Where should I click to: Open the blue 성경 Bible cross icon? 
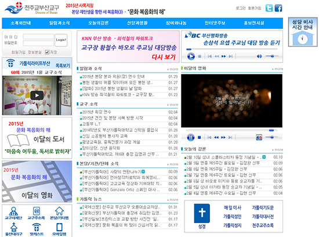[202, 216]
